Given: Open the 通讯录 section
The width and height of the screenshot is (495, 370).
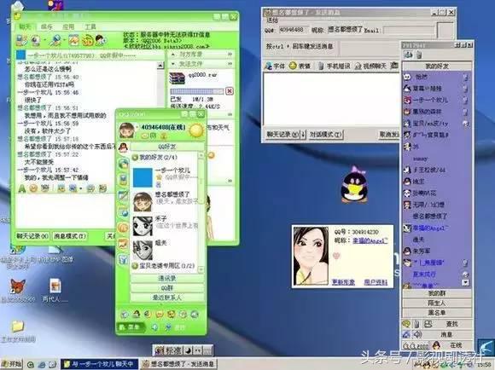Looking at the screenshot, I should 166,279.
